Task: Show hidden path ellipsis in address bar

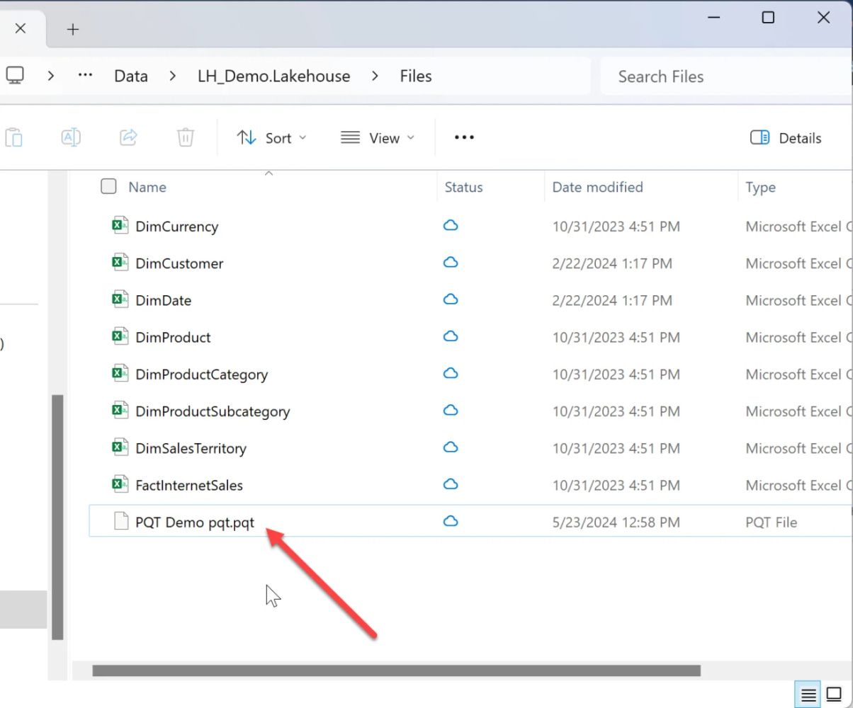Action: (86, 76)
